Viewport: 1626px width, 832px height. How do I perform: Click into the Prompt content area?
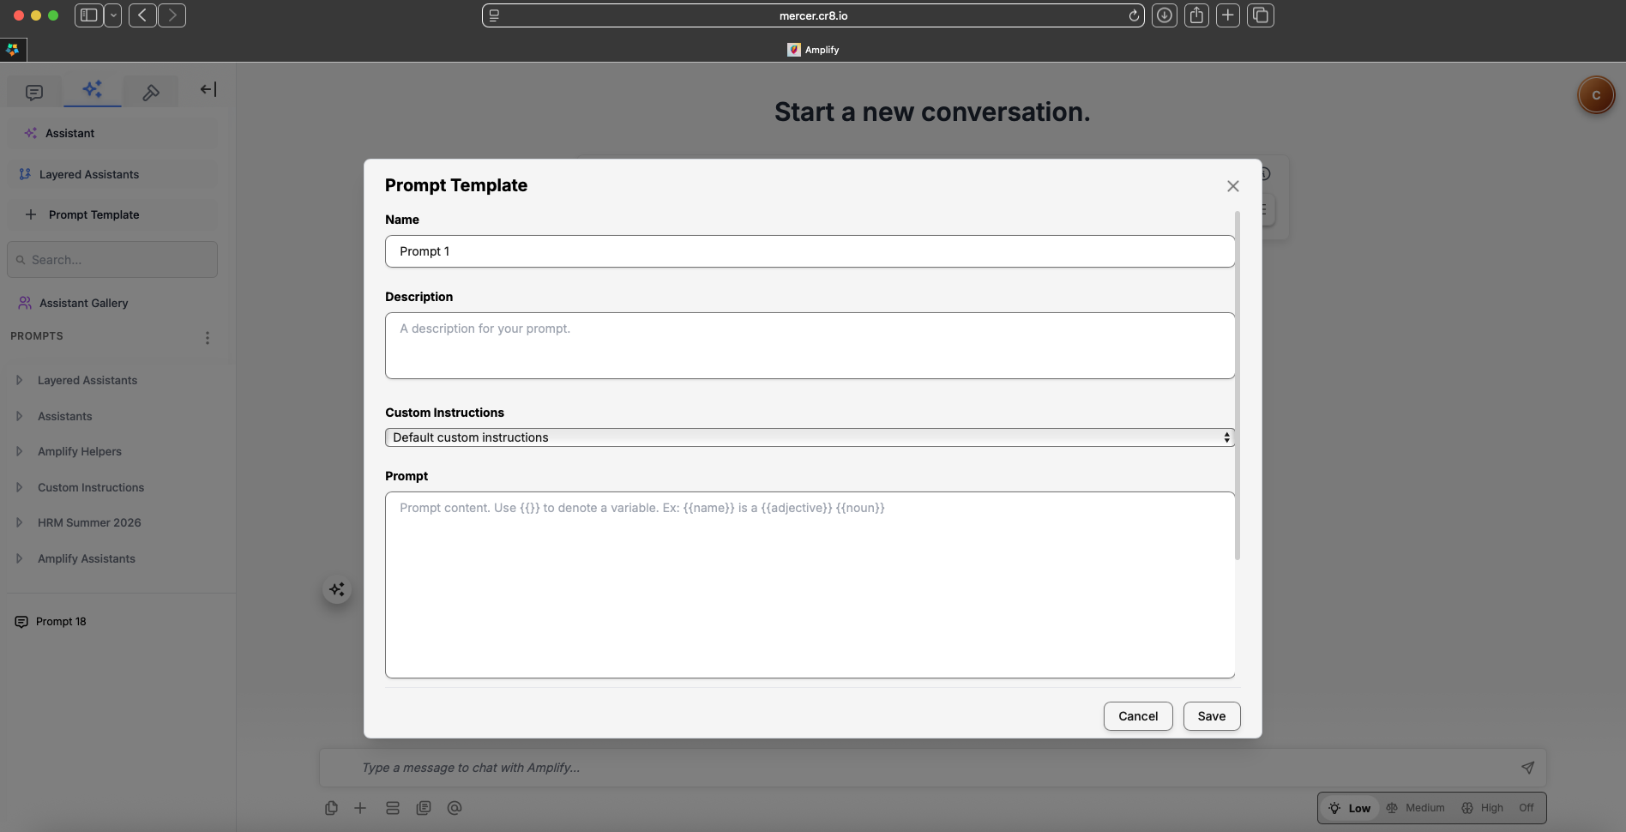pyautogui.click(x=810, y=585)
